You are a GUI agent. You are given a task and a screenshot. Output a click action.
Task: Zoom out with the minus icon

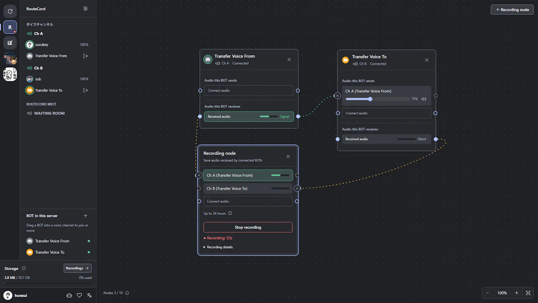488,293
